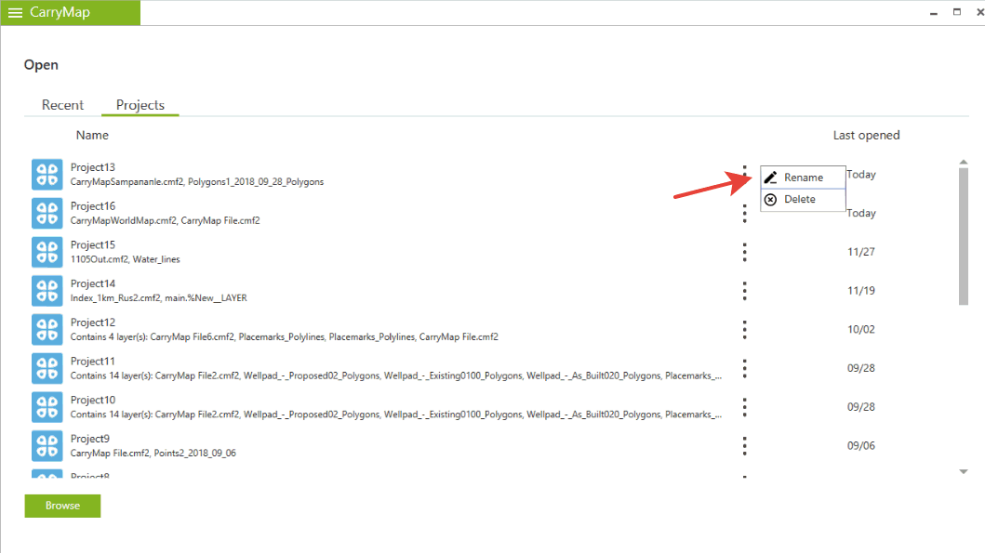985x553 pixels.
Task: Click the Project13 map icon
Action: (x=47, y=174)
